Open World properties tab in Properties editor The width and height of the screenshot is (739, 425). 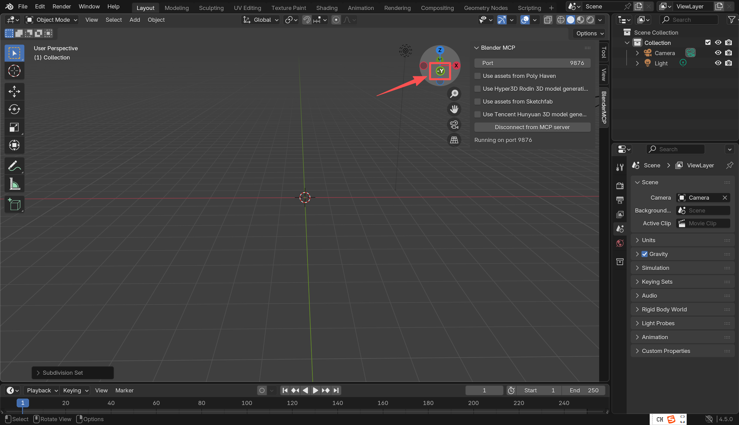620,243
